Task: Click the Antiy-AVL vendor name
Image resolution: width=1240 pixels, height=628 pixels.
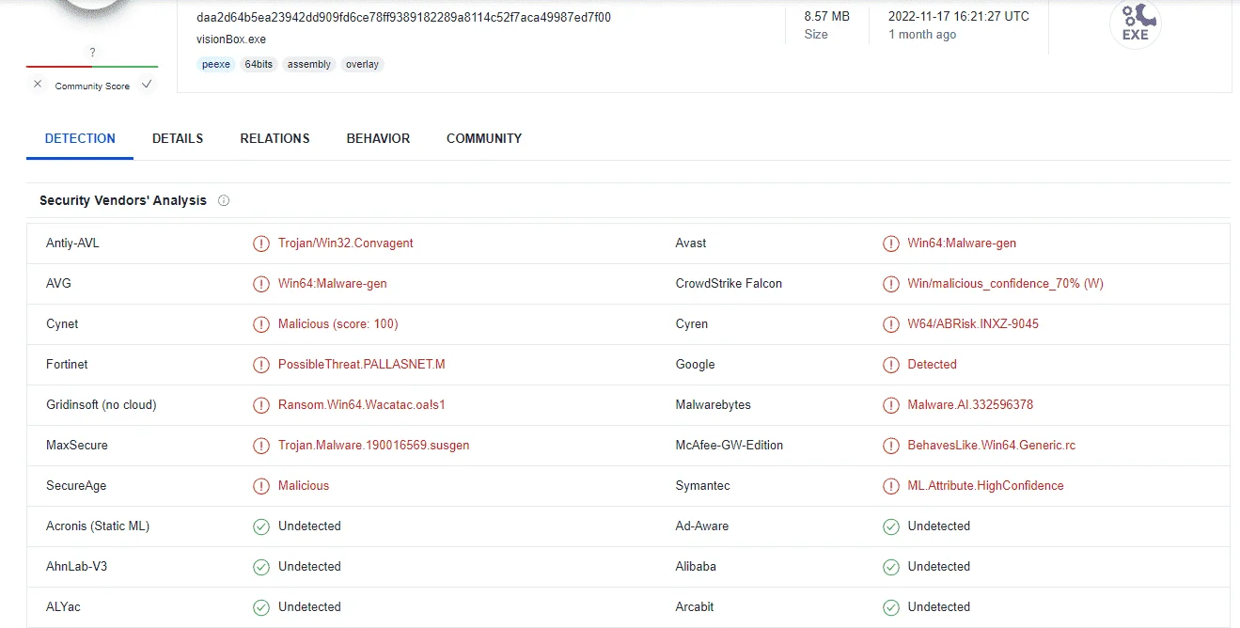Action: click(x=72, y=243)
